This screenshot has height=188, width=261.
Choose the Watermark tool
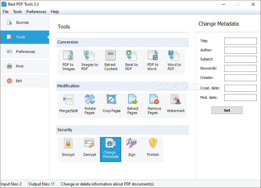coord(176,106)
